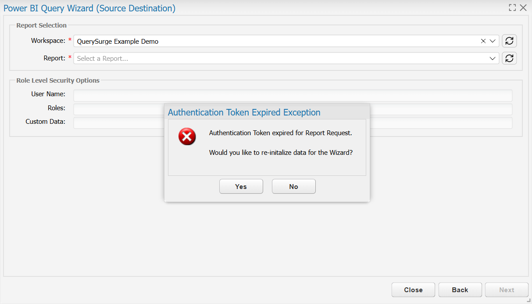Close the wizard with the X icon

(523, 7)
